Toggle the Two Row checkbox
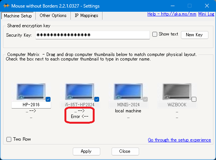Screen dimensions: 216x160 pos(9,139)
